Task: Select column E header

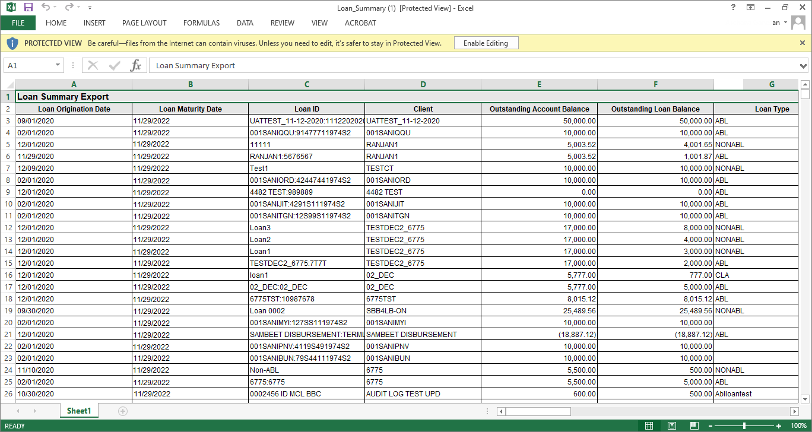Action: click(x=539, y=84)
